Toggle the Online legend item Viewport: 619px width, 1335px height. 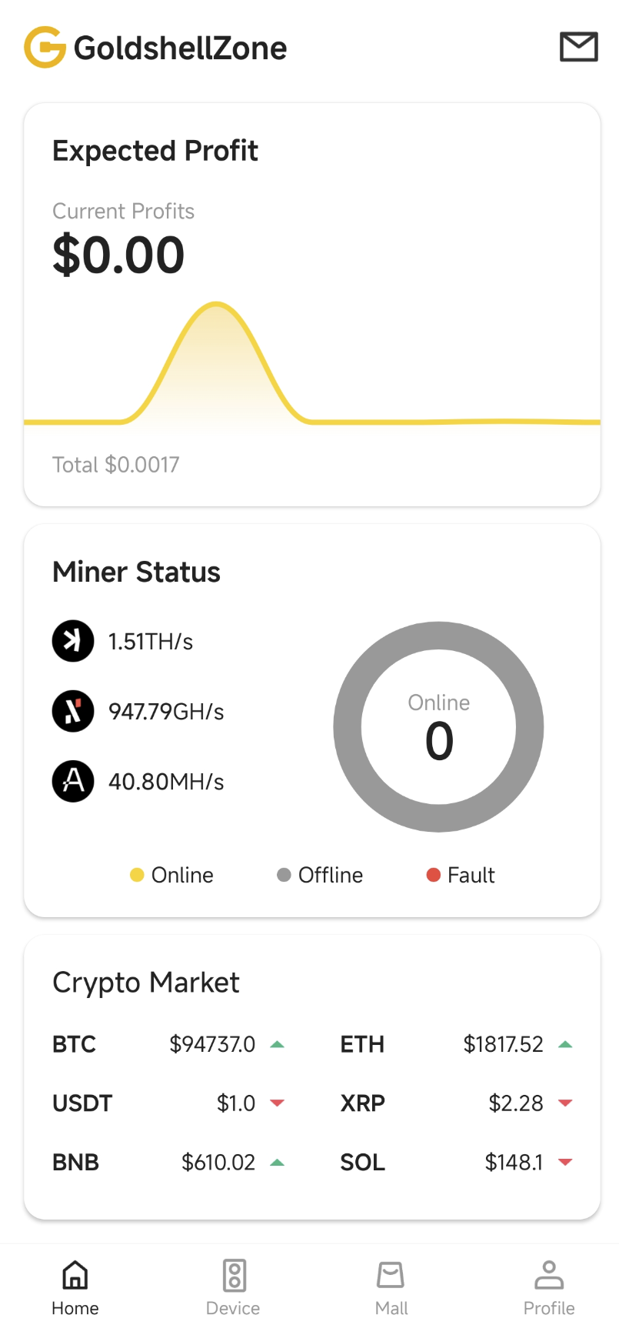pos(172,875)
